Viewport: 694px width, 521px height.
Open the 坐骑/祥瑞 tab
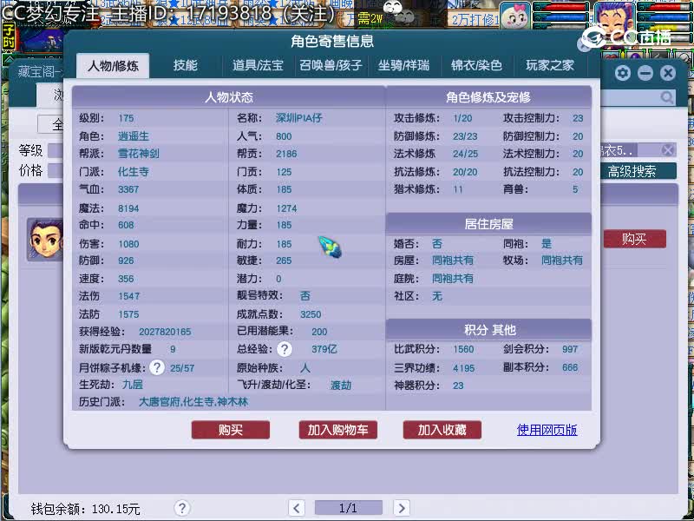pos(403,66)
